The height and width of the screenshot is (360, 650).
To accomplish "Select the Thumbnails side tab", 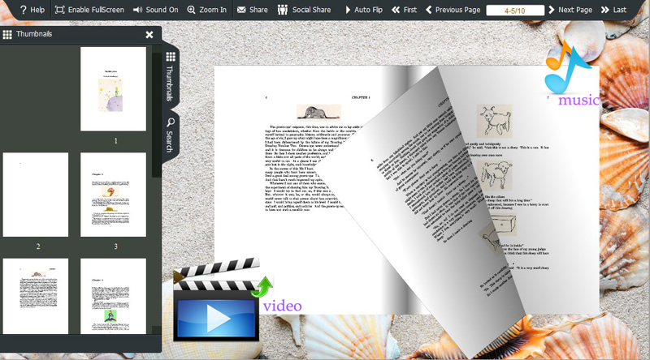I will [x=170, y=76].
